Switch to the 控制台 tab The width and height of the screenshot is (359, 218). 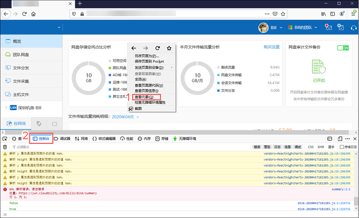pyautogui.click(x=41, y=138)
